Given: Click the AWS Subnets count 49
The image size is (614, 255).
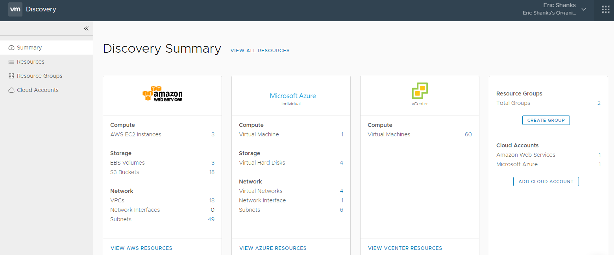Looking at the screenshot, I should pos(211,219).
